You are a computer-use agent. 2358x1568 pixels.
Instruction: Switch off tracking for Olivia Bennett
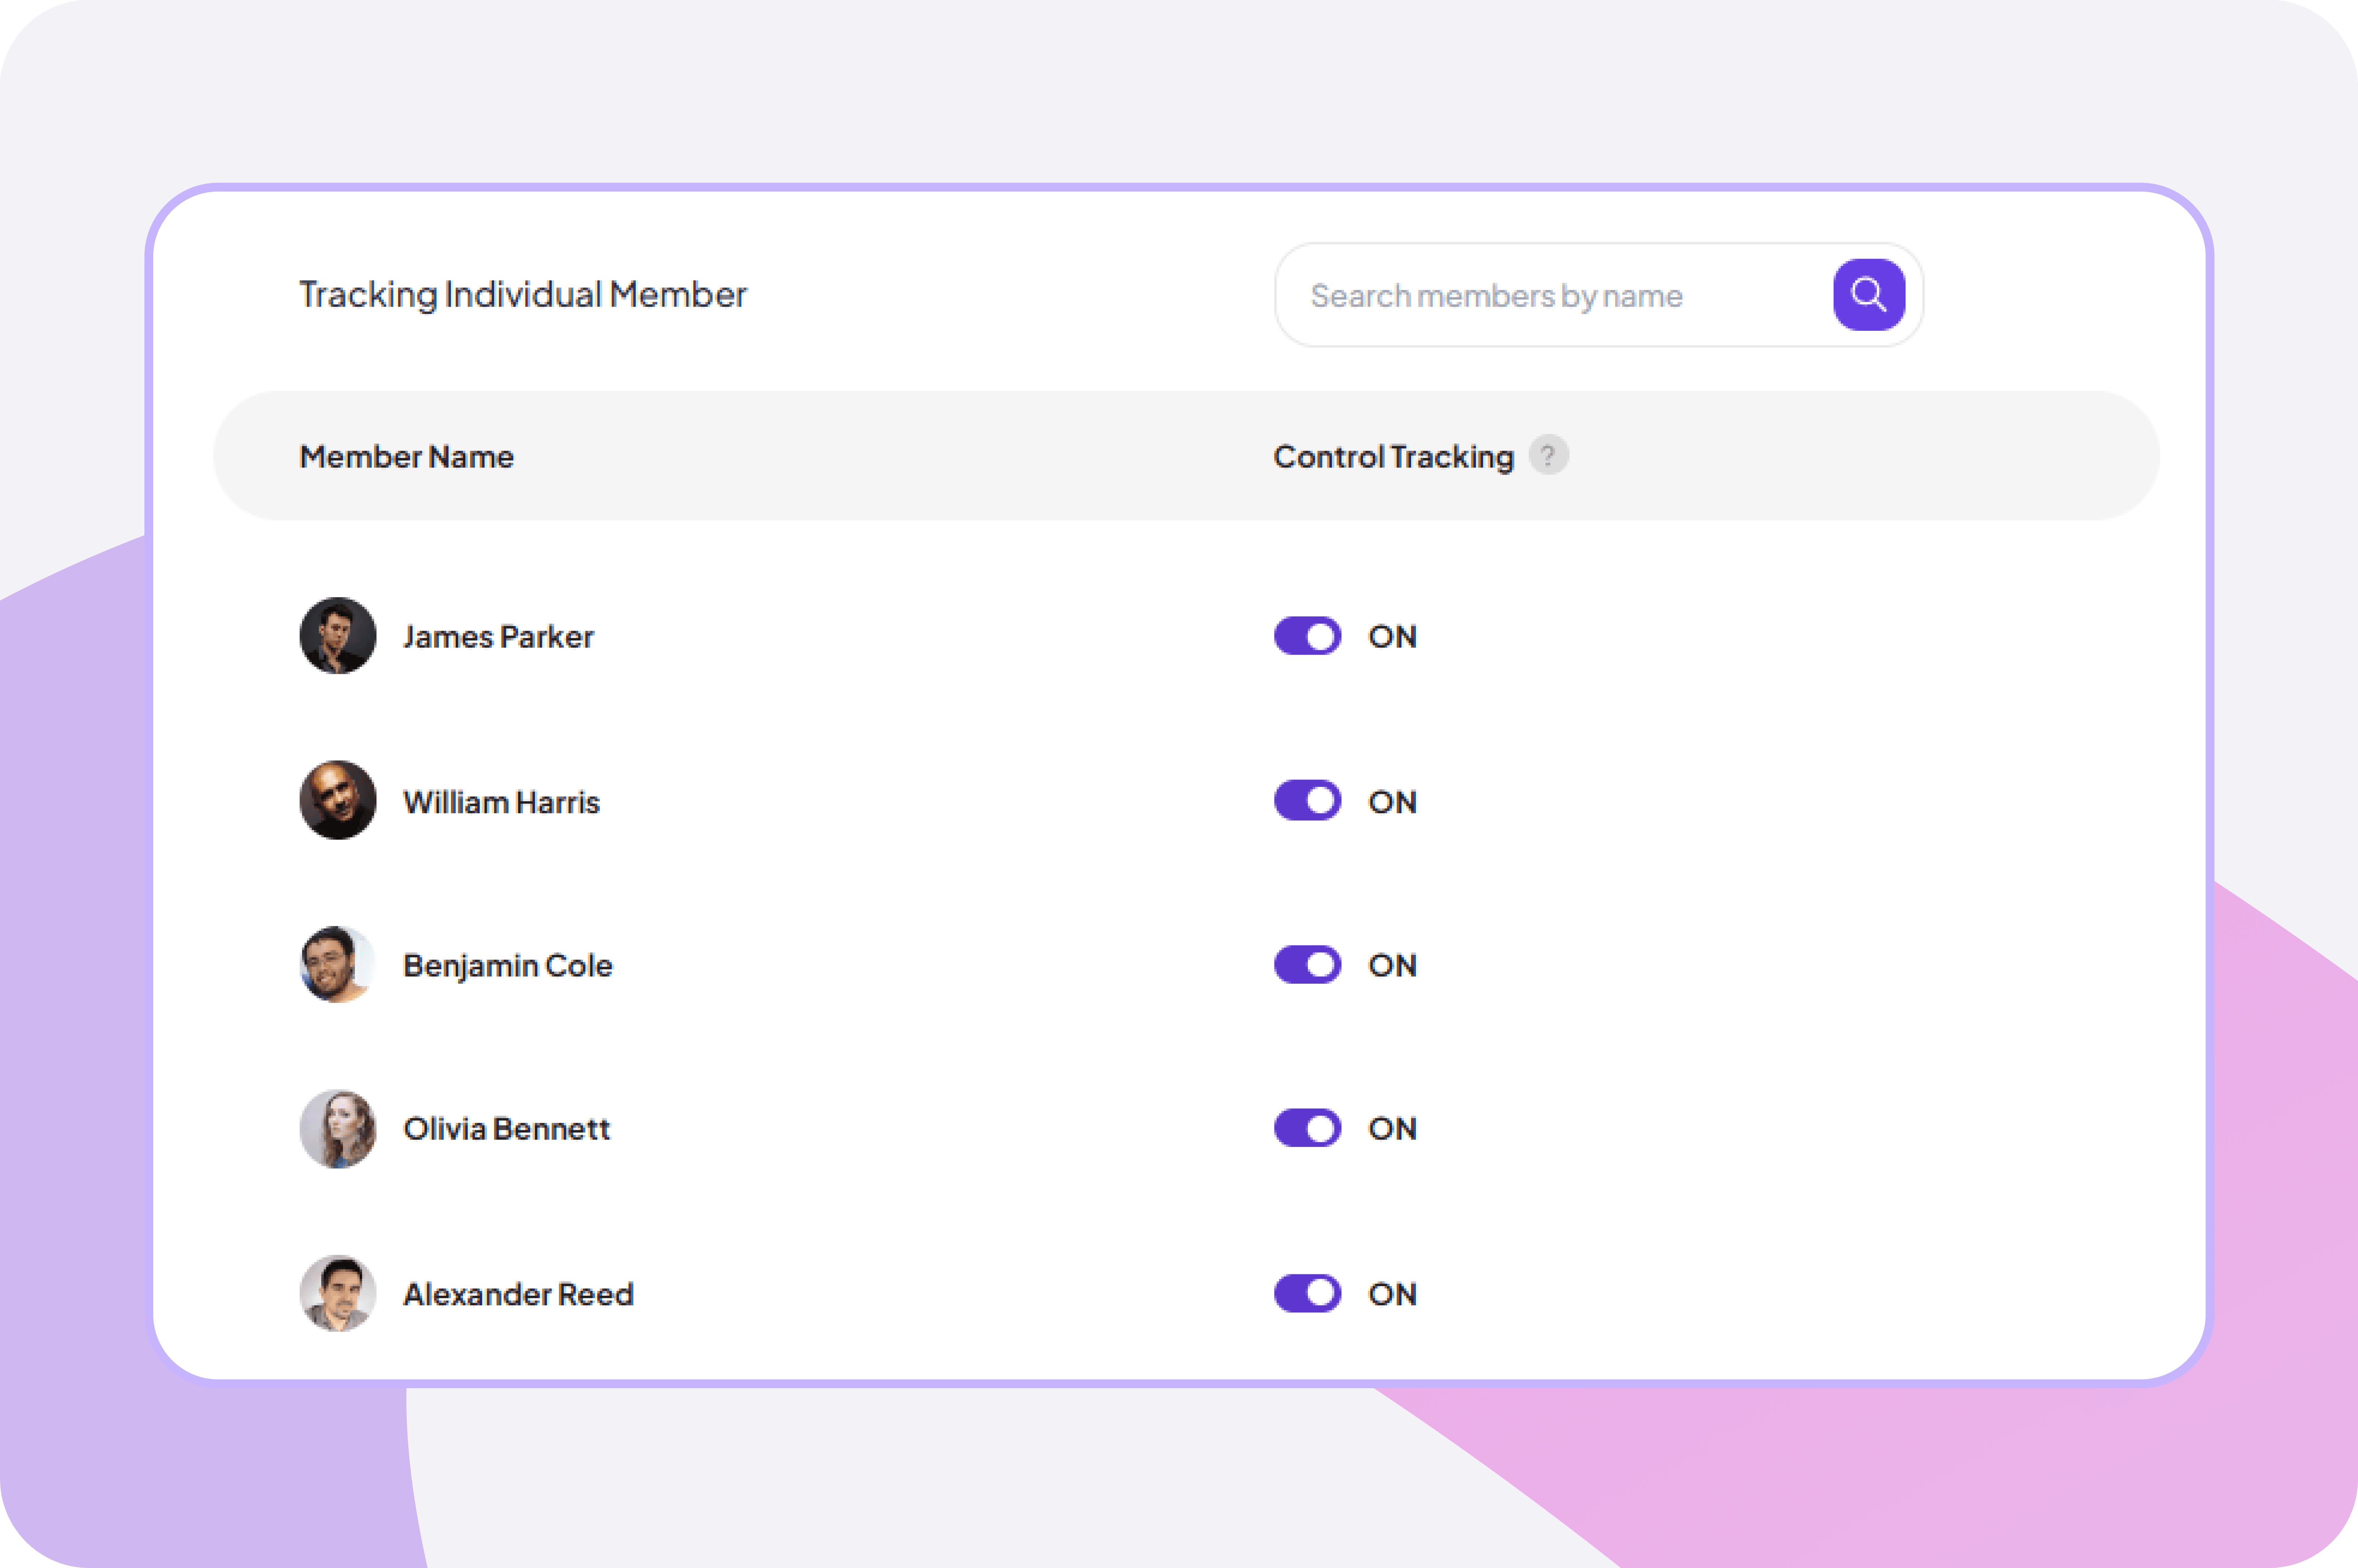click(1306, 1128)
